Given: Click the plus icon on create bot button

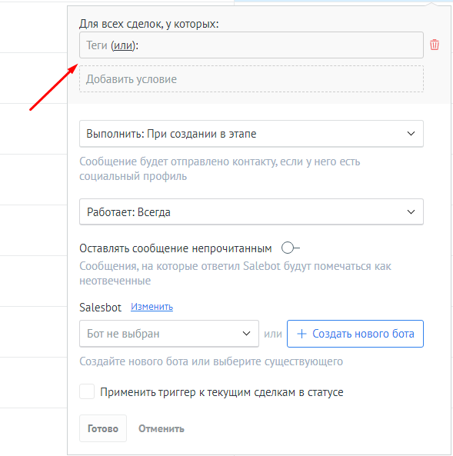Looking at the screenshot, I should (301, 334).
